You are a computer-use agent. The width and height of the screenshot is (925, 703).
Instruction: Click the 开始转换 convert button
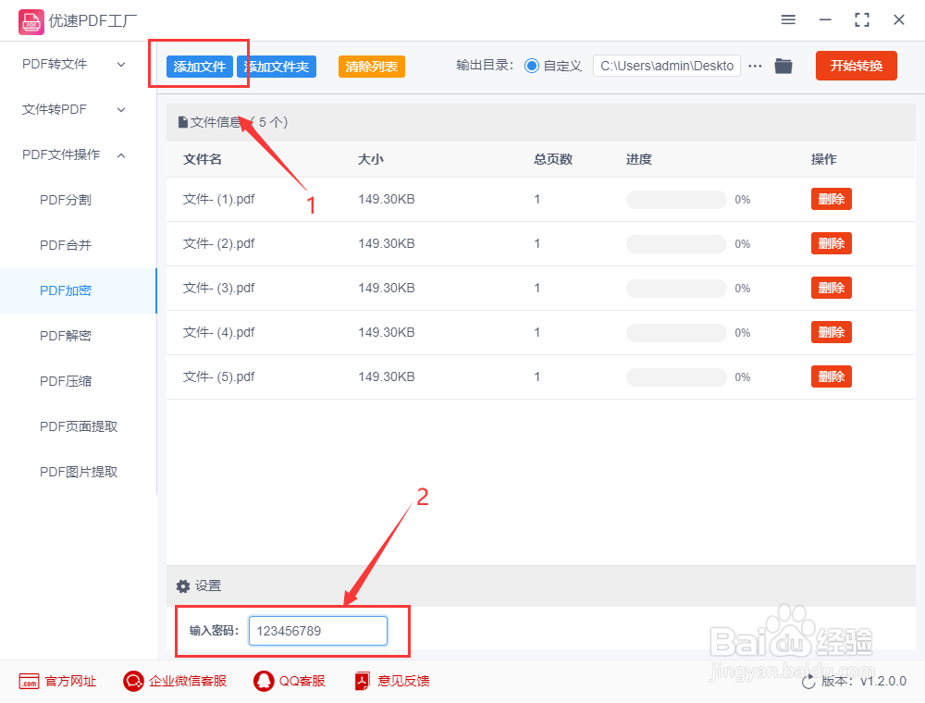pos(856,66)
